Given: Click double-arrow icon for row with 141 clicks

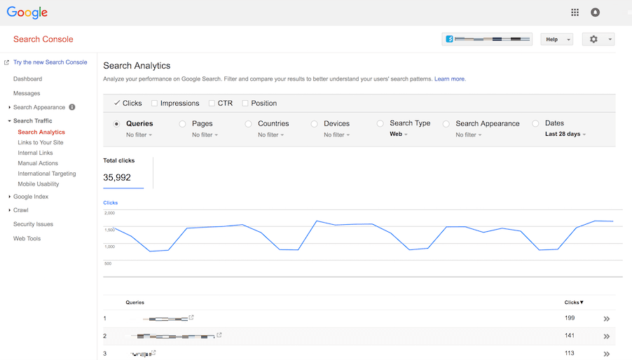Looking at the screenshot, I should tap(606, 336).
